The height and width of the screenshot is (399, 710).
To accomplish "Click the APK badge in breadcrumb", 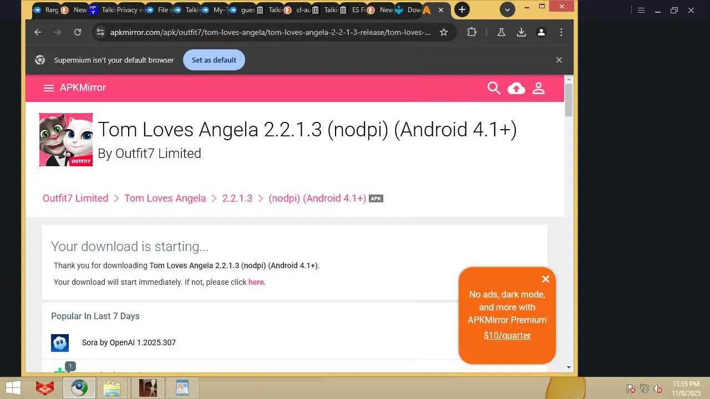I will pyautogui.click(x=376, y=198).
